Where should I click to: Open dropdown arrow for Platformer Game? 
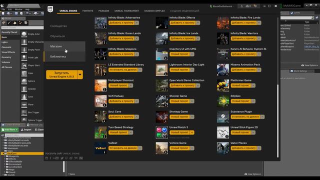coord(253,85)
